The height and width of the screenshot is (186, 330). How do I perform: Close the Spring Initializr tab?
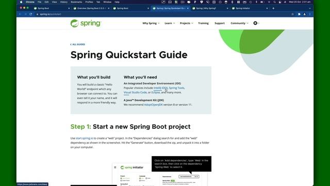click(x=267, y=8)
